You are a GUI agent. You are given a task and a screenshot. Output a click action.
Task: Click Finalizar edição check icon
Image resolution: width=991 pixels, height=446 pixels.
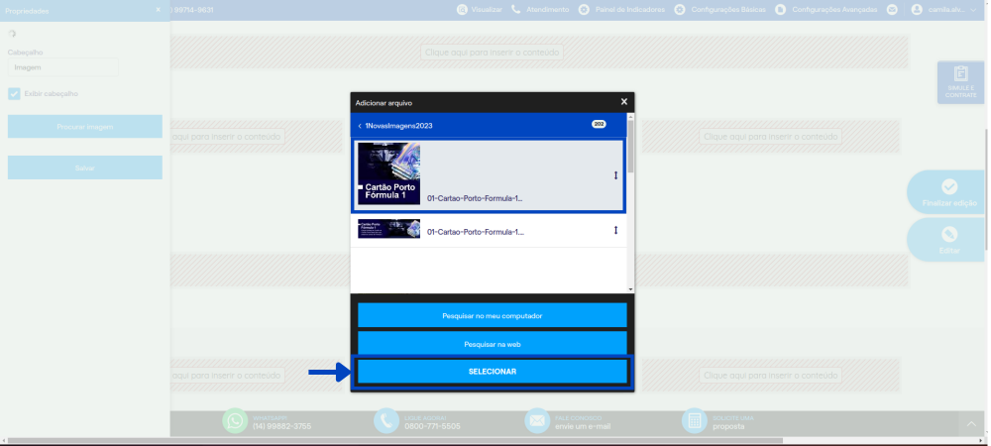(949, 186)
